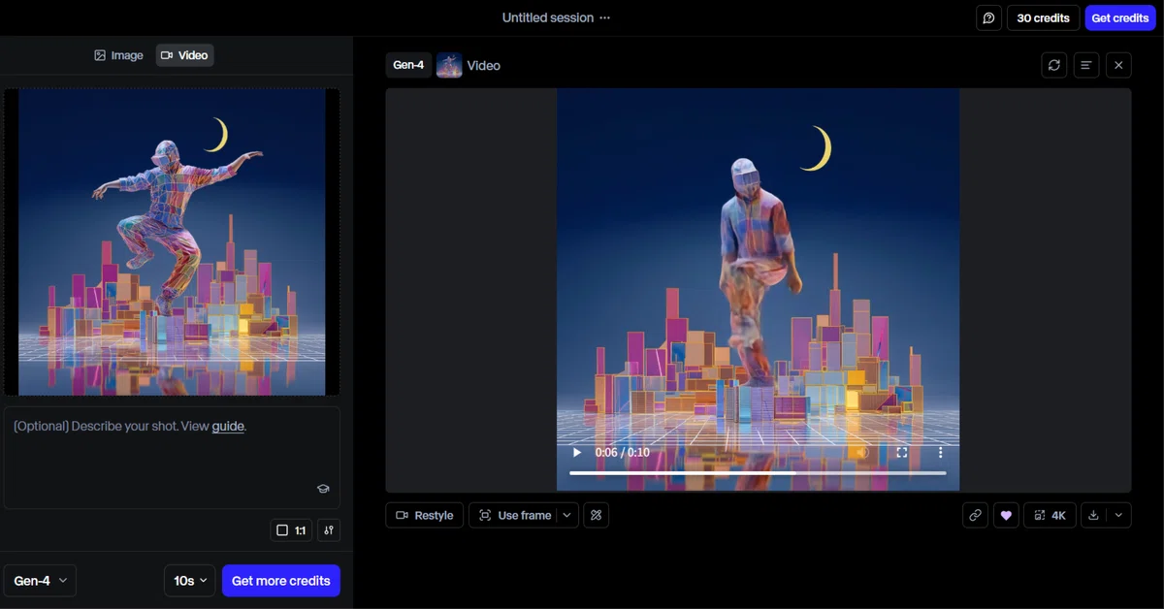This screenshot has width=1164, height=609.
Task: Select the uploaded dancer image thumbnail
Action: [172, 242]
